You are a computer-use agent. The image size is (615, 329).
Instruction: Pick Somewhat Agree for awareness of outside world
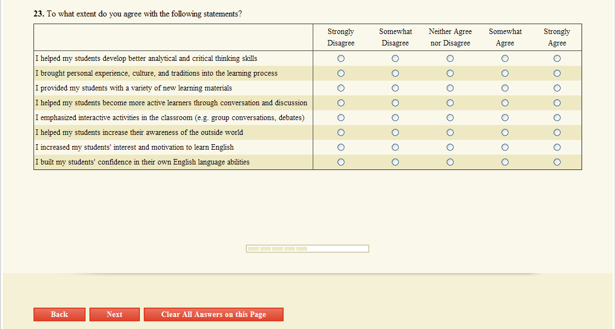[505, 132]
